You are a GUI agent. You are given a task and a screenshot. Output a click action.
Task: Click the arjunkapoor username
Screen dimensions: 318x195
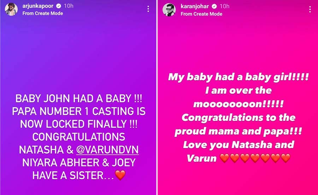38,6
